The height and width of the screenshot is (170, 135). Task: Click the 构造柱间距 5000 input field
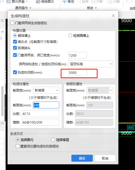pyautogui.click(x=78, y=73)
